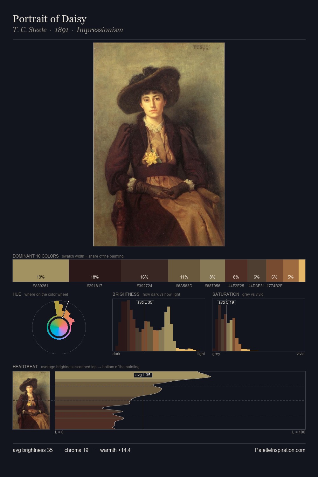The image size is (318, 477).
Task: Pick the 16% swatch for #392724
Action: [144, 271]
